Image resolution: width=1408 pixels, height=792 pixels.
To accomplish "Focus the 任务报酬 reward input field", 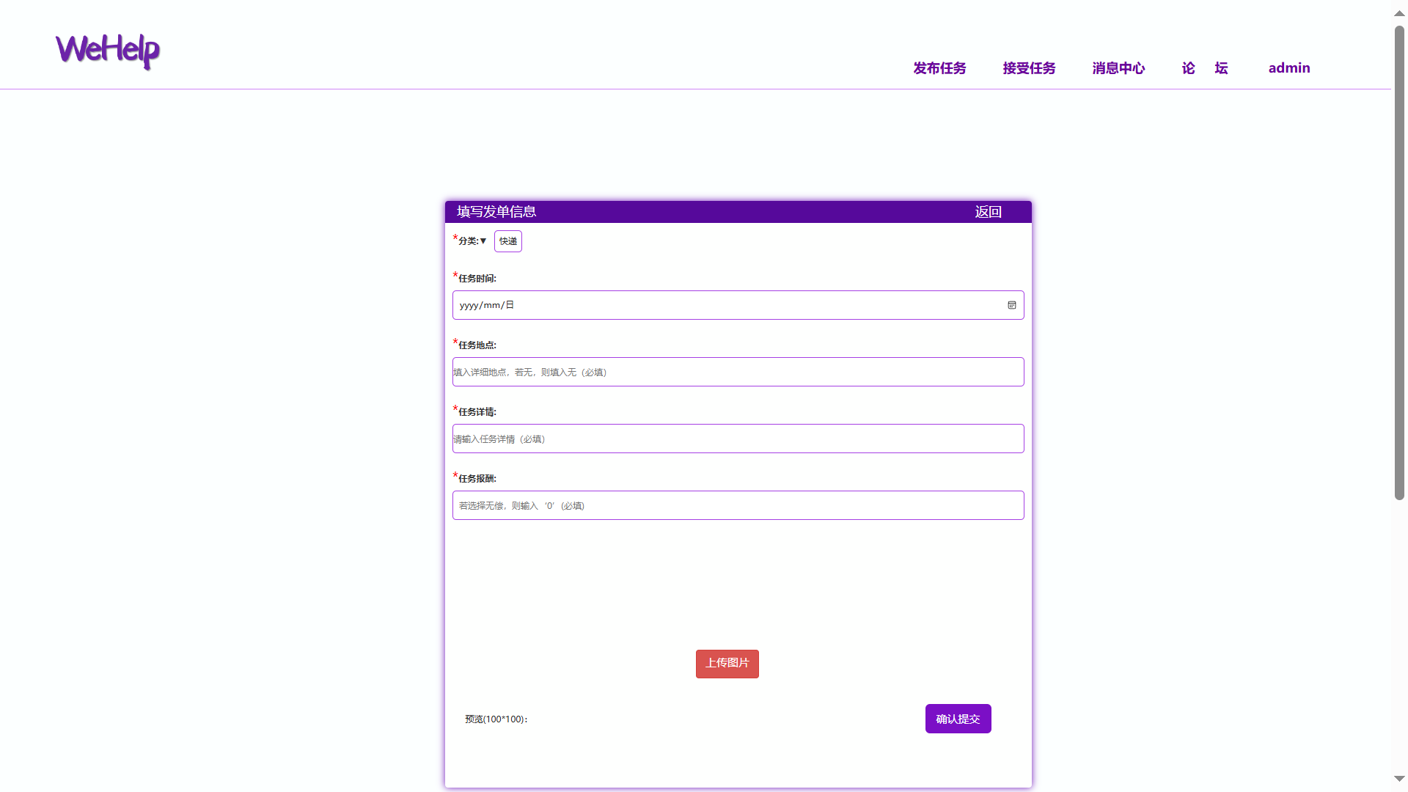I will point(738,505).
